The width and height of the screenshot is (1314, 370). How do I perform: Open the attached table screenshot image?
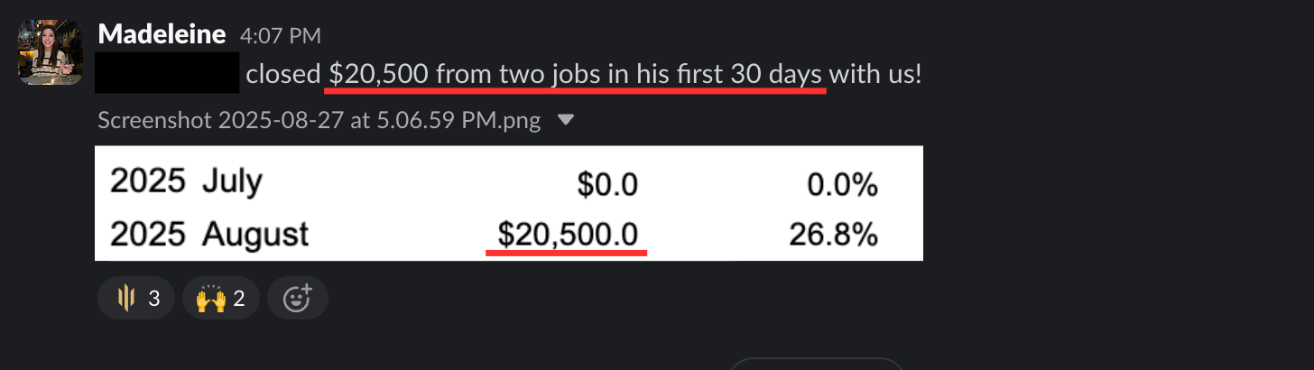(x=509, y=203)
